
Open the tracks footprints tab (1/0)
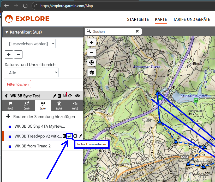27,105
